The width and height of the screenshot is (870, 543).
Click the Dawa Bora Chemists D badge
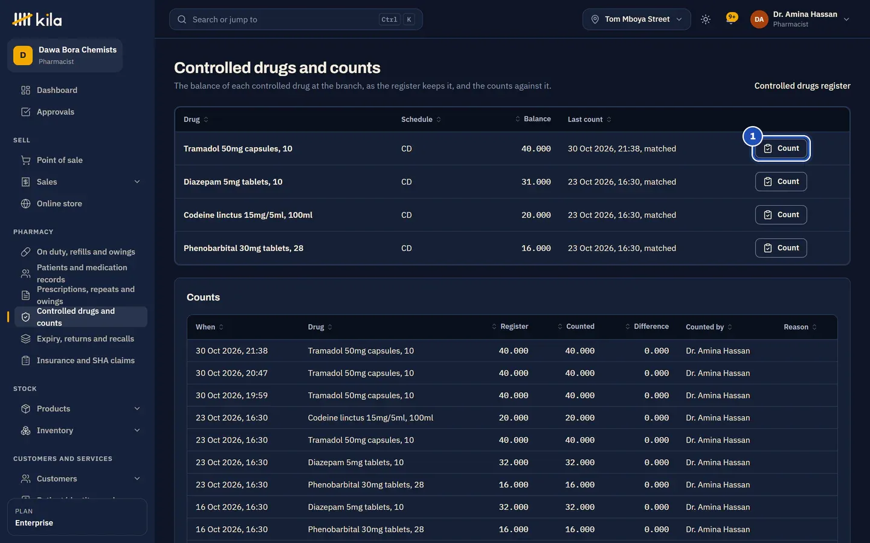23,56
